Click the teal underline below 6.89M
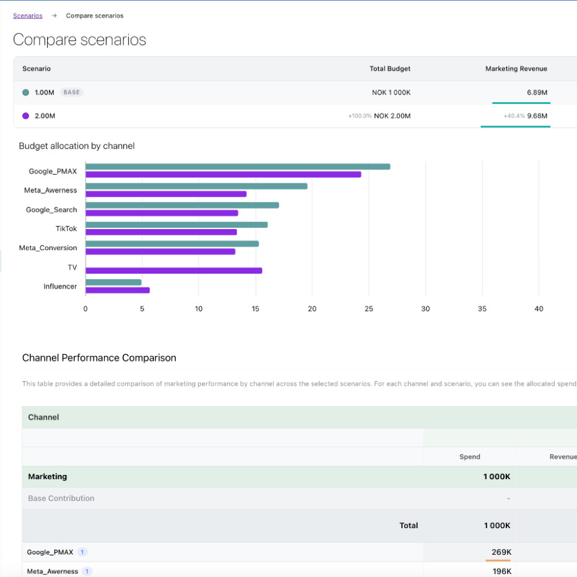Screen dimensions: 577x577 520,102
